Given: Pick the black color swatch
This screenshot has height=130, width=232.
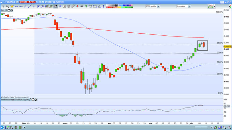Looking at the screenshot, I should 116,5.
